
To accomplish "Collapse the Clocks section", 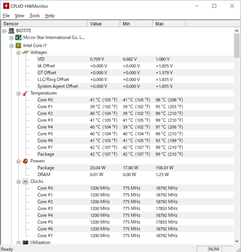I will tap(18, 182).
